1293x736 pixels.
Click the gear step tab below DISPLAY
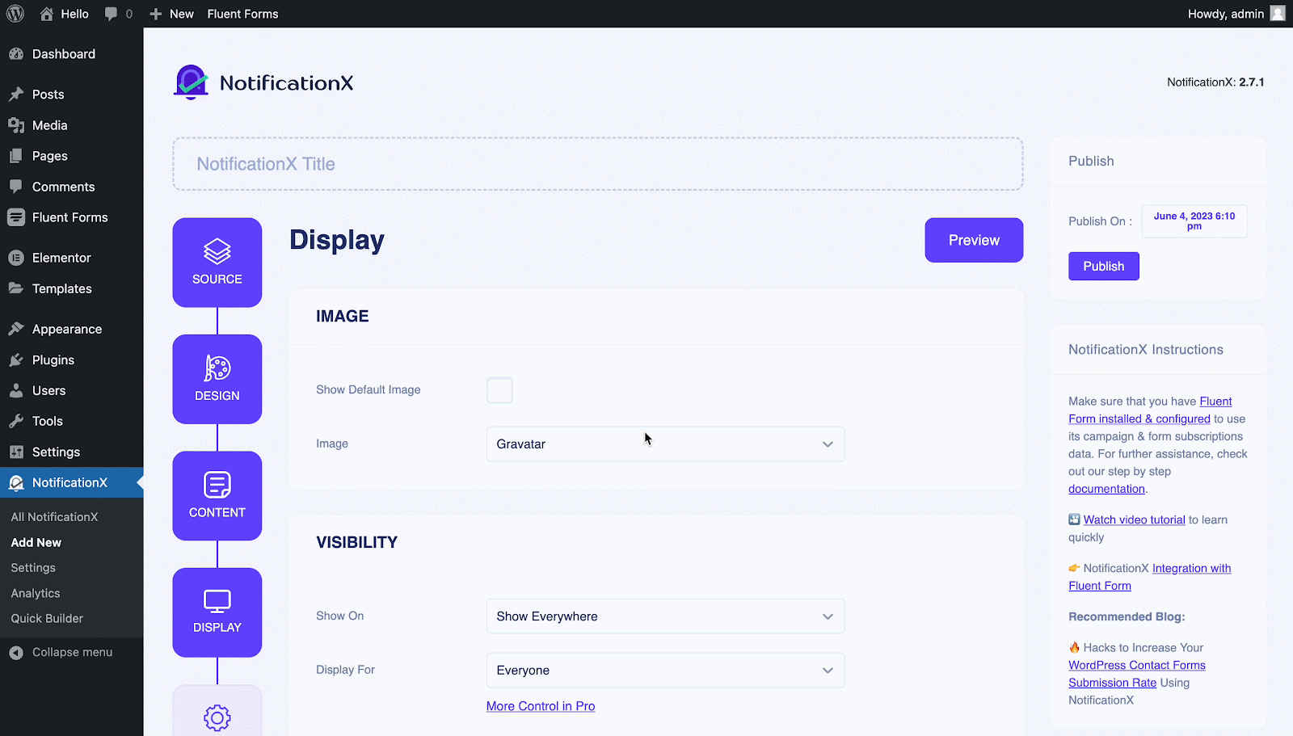(217, 712)
